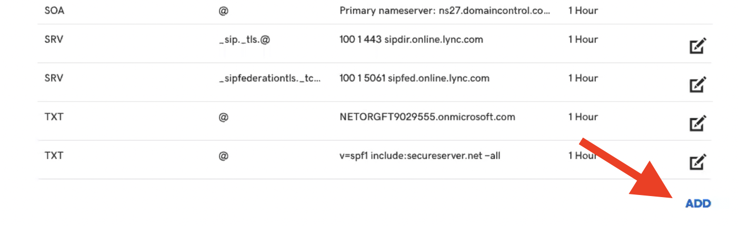Open edit for onmicrosoft.com TXT record

tap(698, 124)
